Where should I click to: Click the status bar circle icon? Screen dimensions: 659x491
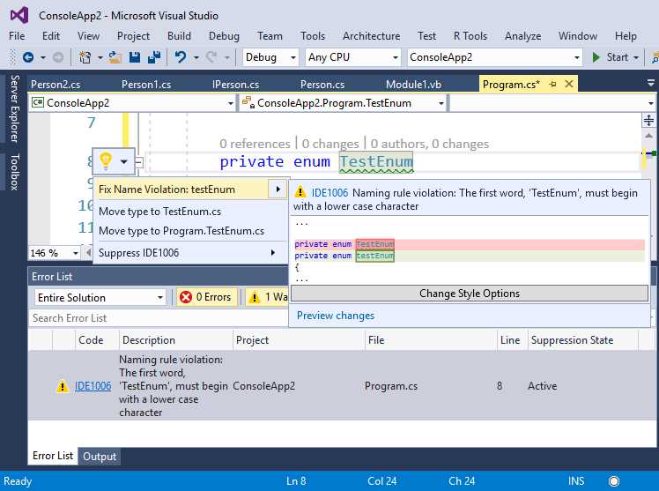click(x=614, y=481)
